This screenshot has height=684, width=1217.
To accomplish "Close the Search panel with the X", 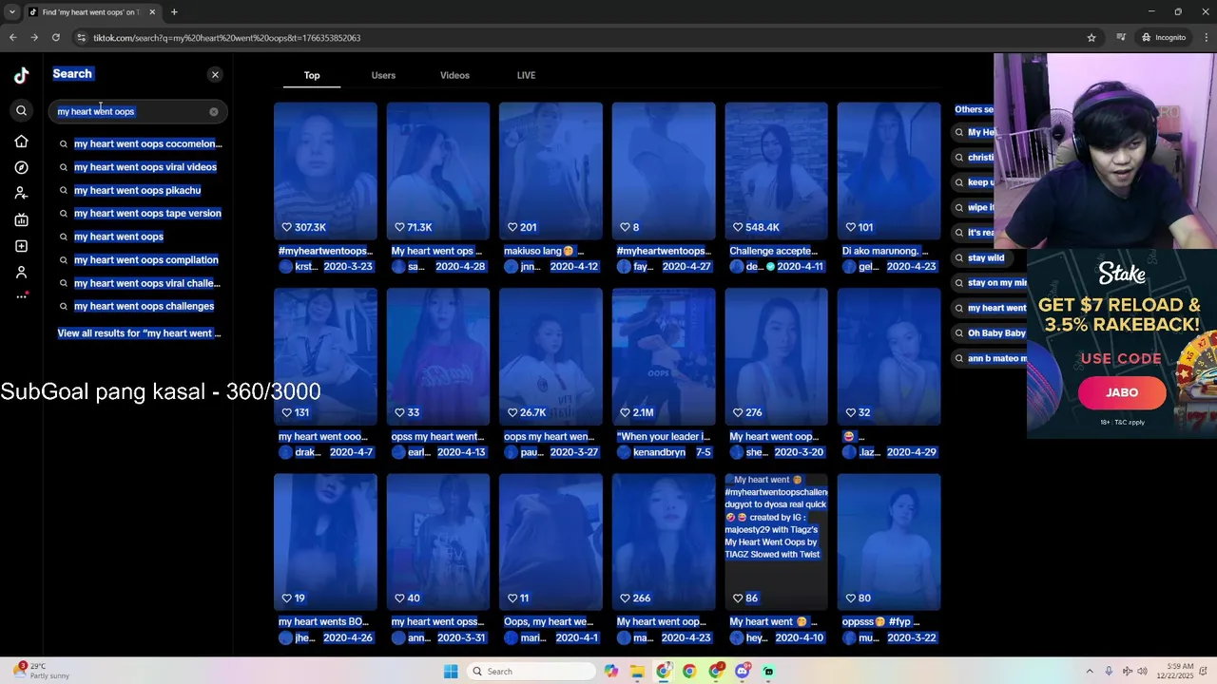I will (215, 74).
